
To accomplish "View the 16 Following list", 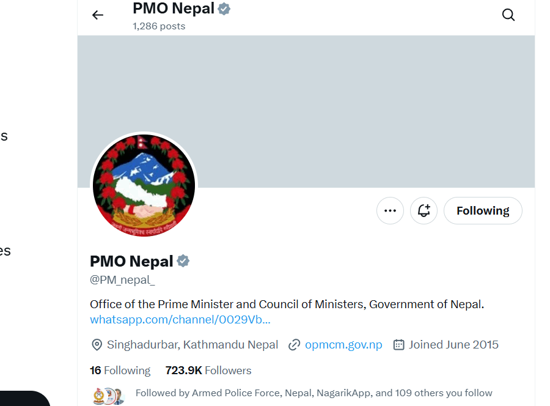I will (x=120, y=371).
